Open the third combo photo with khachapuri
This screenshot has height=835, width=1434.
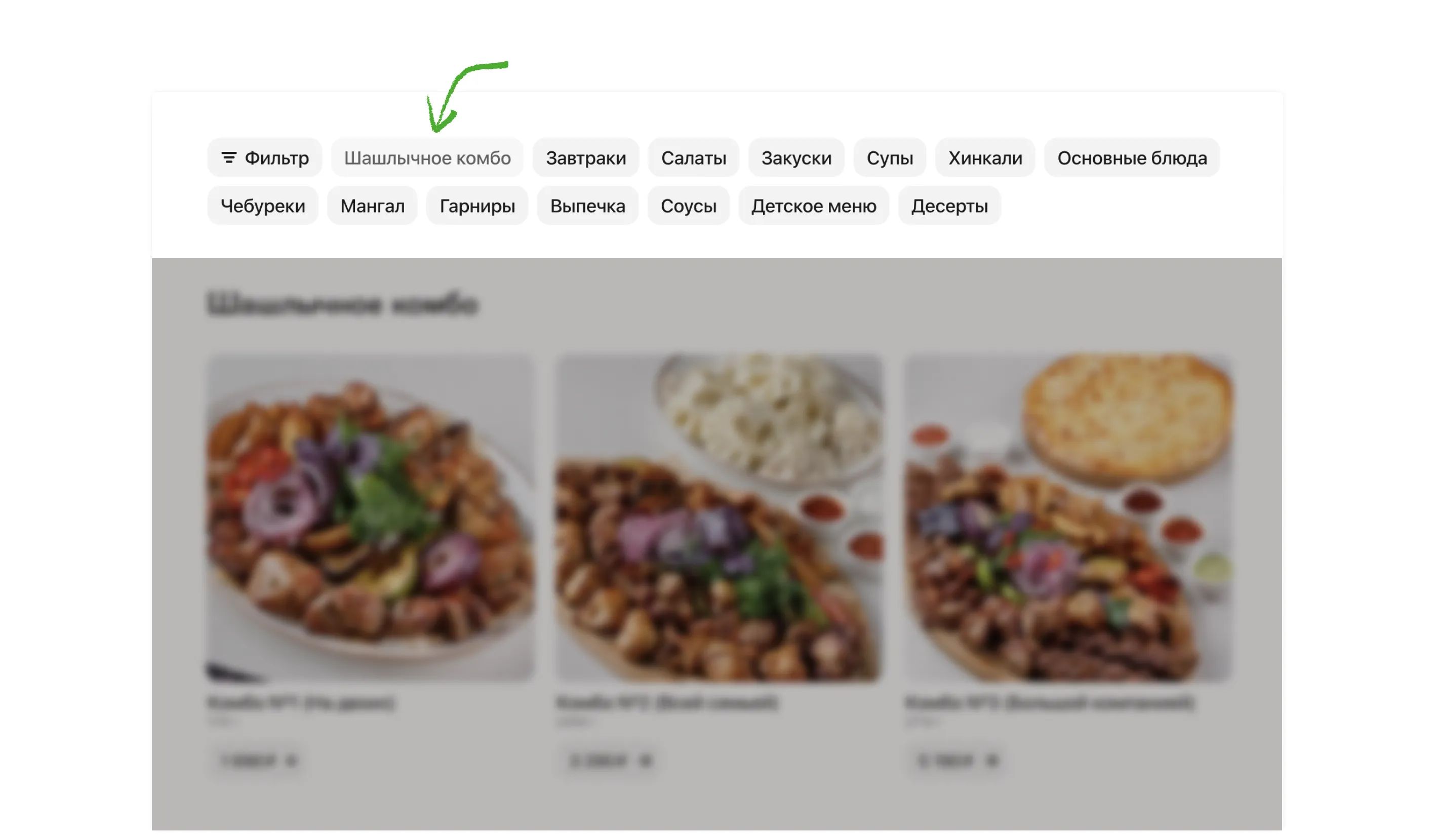tap(1068, 518)
